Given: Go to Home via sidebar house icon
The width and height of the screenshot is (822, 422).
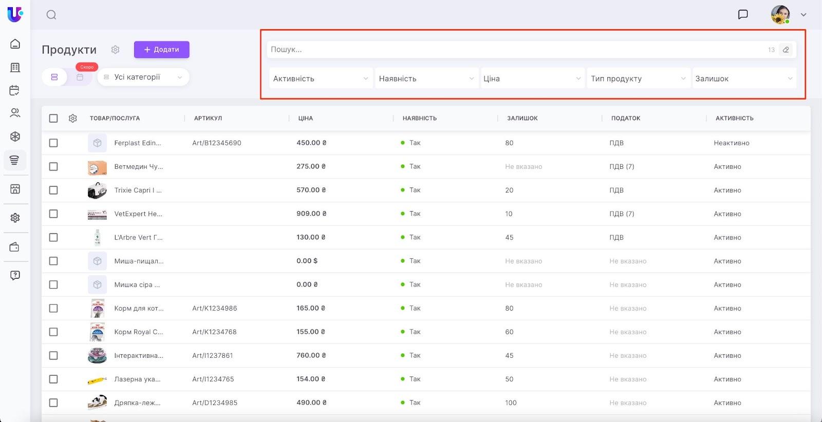Looking at the screenshot, I should pyautogui.click(x=15, y=44).
